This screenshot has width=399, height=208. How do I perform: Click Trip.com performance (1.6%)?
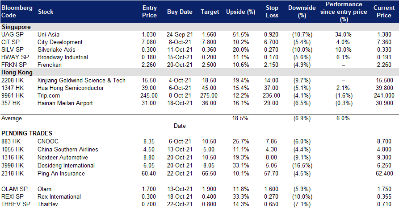[x=344, y=96]
